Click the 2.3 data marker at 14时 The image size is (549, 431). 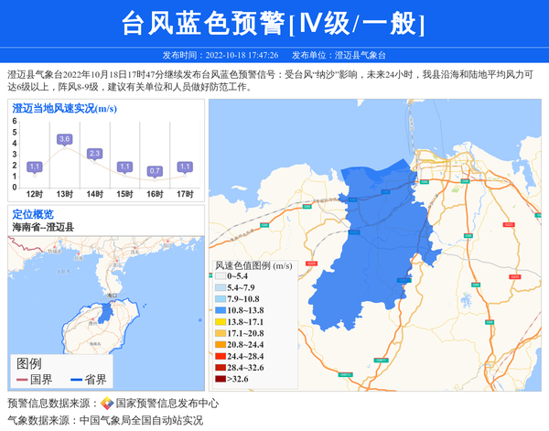click(94, 153)
